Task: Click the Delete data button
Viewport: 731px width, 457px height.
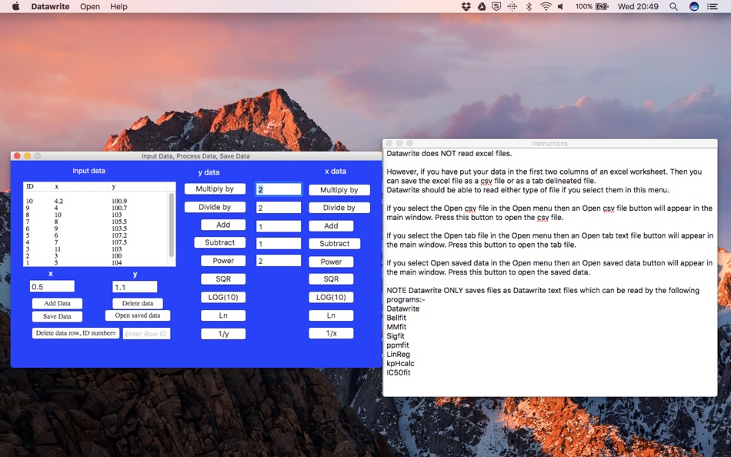Action: [138, 304]
